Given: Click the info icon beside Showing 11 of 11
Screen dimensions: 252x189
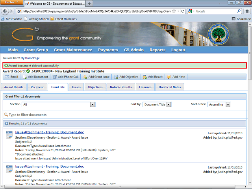Looking at the screenshot, I should (x=6, y=123).
